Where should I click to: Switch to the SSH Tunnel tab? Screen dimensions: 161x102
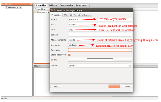(x=75, y=15)
